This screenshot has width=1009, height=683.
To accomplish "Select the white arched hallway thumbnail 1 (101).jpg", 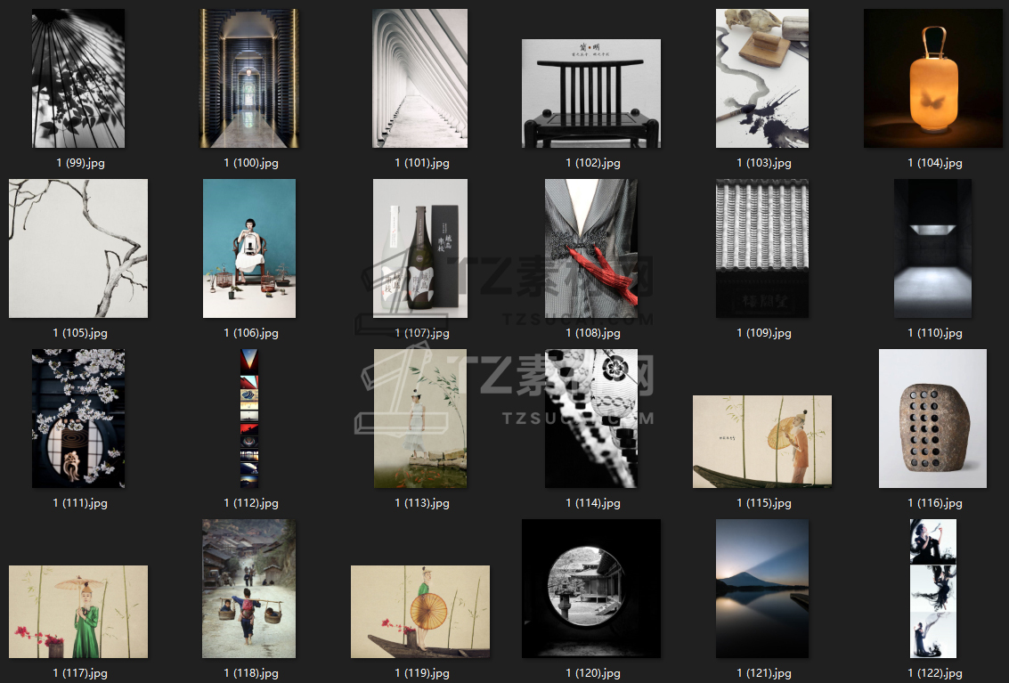I will (420, 78).
